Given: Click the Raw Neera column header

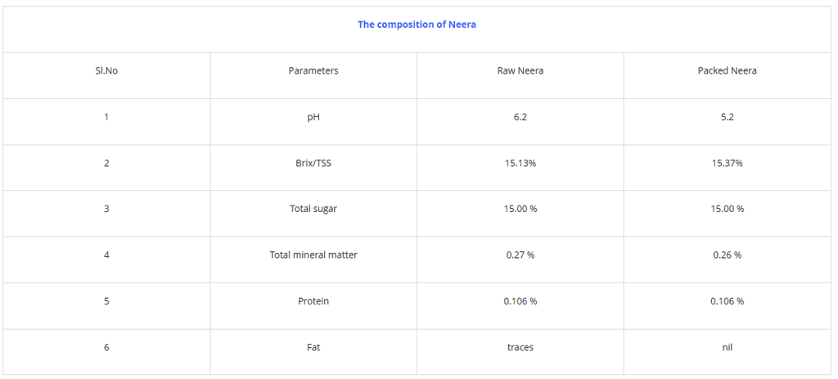Looking at the screenshot, I should (520, 71).
